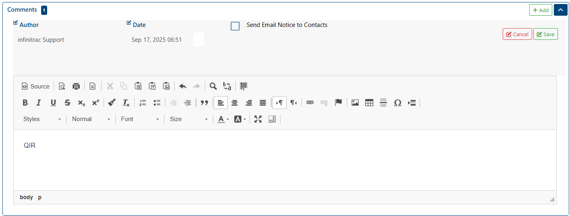Viewport: 570px width, 216px height.
Task: Insert an image
Action: point(355,103)
